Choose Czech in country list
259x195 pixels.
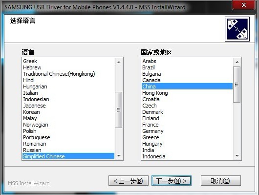tap(187, 106)
